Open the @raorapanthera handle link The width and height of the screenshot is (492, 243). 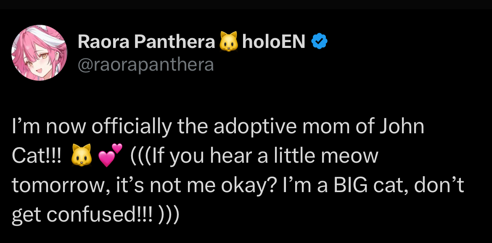point(146,65)
